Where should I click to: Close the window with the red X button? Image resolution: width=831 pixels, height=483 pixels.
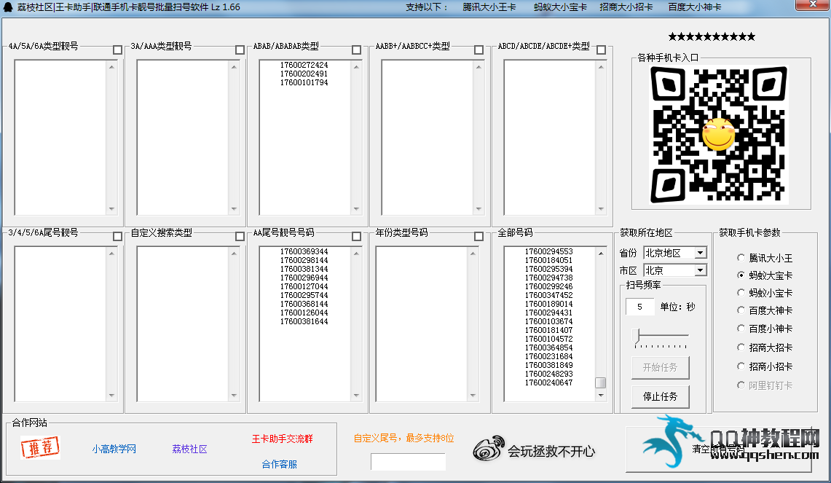tap(813, 5)
